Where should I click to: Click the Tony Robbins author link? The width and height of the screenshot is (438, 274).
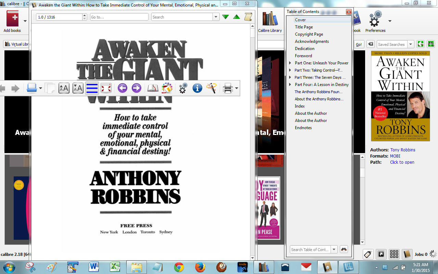pyautogui.click(x=403, y=150)
